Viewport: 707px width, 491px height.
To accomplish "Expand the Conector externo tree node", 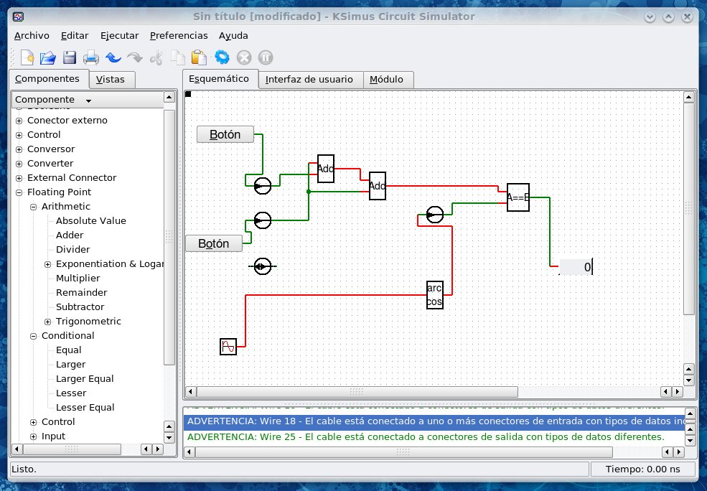I will coord(19,121).
